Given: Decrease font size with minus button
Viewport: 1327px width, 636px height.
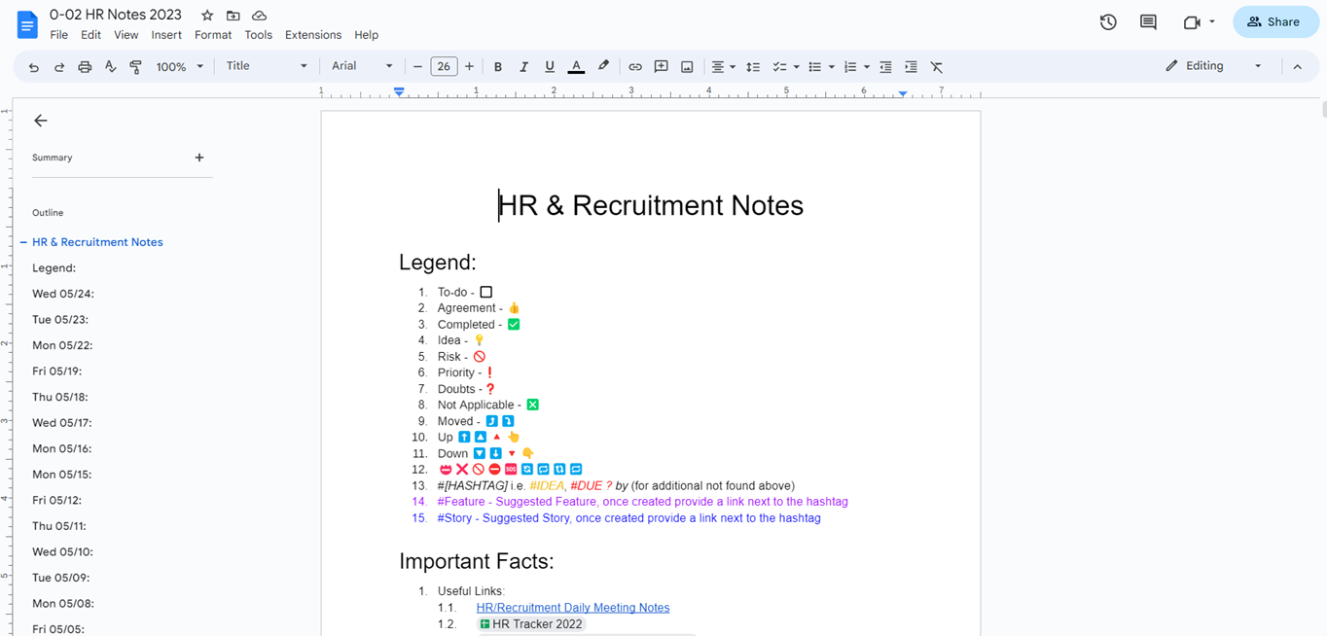Looking at the screenshot, I should (x=417, y=66).
